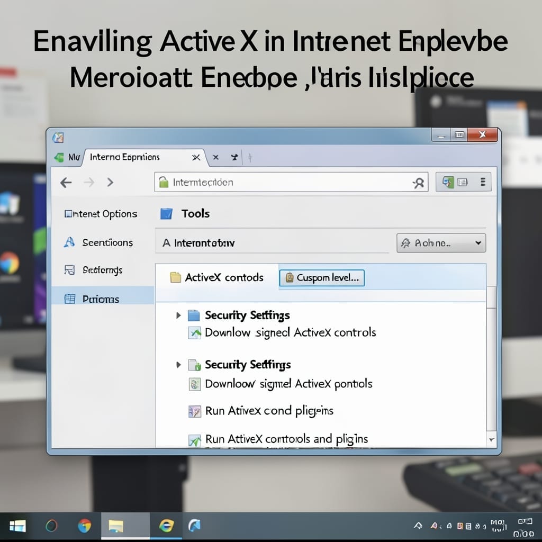Viewport: 542px width, 542px height.
Task: Click the green lock icon in address bar
Action: (x=164, y=182)
